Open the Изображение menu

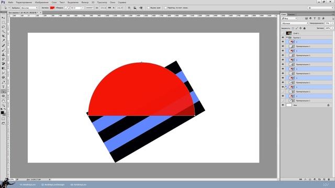(42, 2)
